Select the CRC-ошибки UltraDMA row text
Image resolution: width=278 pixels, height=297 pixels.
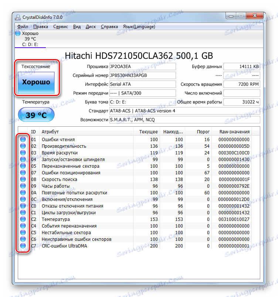coord(64,246)
